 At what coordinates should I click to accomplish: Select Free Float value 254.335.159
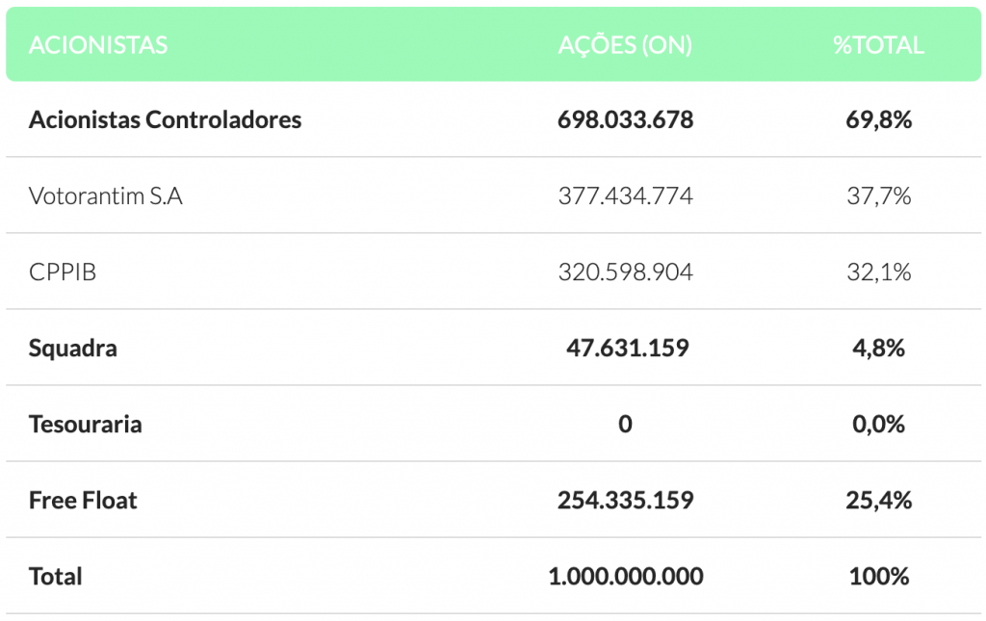625,501
